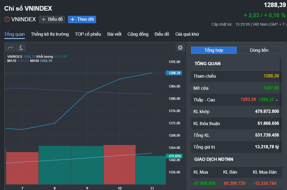Image resolution: width=287 pixels, height=190 pixels.
Task: Select the Tổng quan tab
Action: pos(14,34)
